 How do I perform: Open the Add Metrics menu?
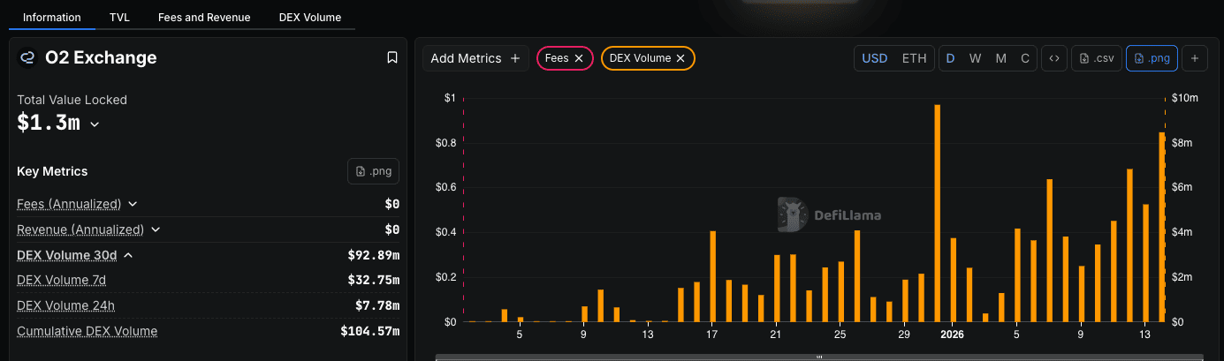click(x=475, y=58)
